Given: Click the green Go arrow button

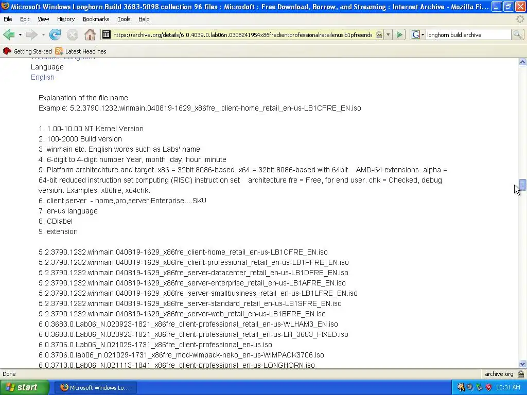Looking at the screenshot, I should pyautogui.click(x=399, y=34).
